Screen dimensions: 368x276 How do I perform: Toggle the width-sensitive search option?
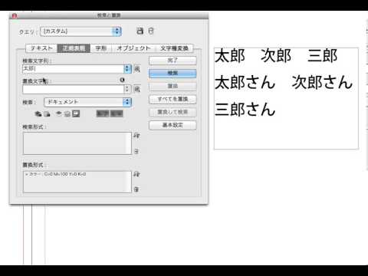(117, 113)
